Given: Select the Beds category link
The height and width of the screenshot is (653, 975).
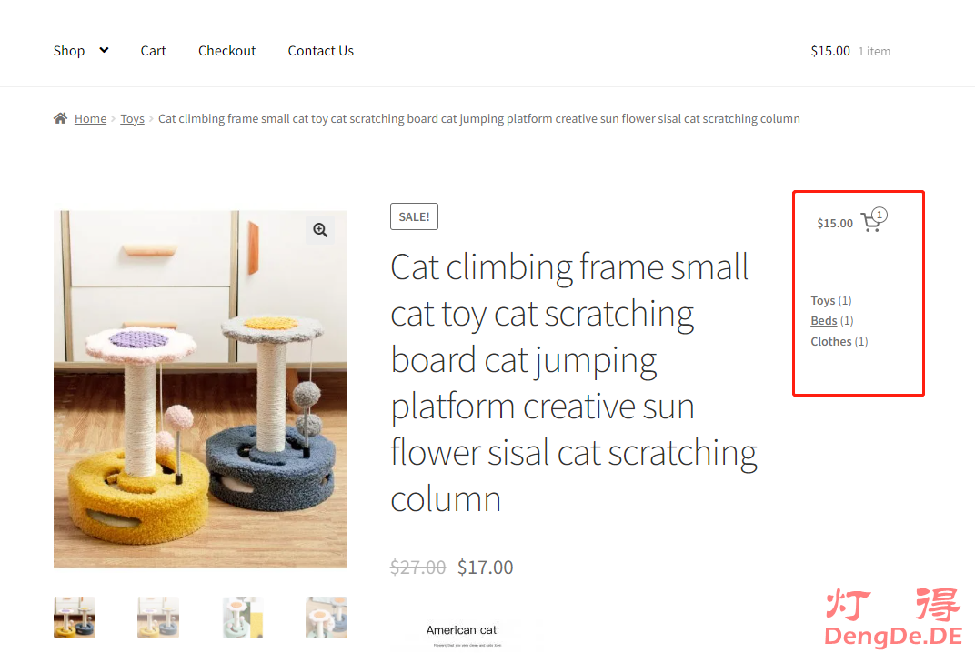Looking at the screenshot, I should [x=824, y=321].
